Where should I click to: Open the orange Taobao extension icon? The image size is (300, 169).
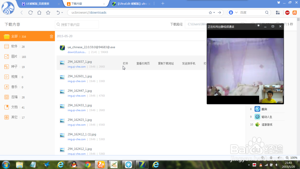pos(295,13)
